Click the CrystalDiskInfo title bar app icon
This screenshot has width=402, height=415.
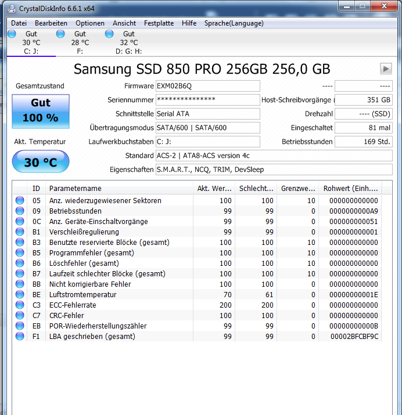[12, 9]
